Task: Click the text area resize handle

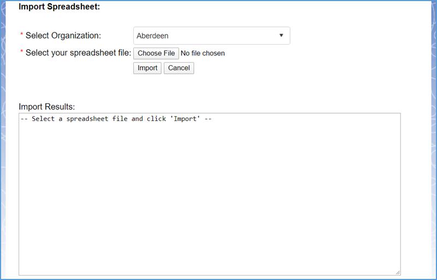Action: (x=398, y=272)
